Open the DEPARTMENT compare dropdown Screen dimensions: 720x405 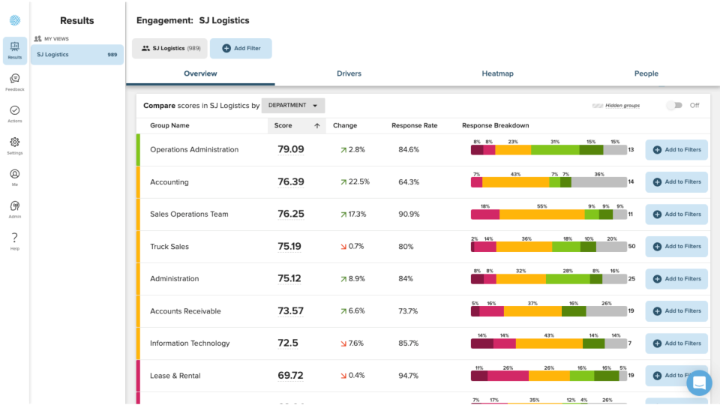293,106
